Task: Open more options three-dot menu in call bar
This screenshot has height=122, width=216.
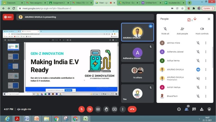Action: (x=123, y=109)
